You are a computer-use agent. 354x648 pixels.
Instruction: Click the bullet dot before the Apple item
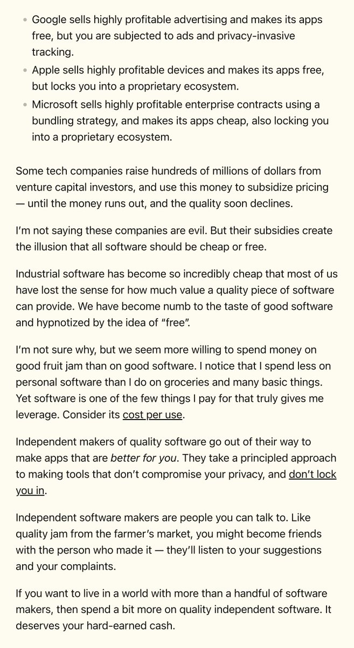(x=24, y=71)
